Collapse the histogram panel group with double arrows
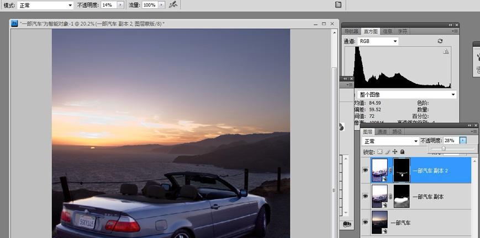The image size is (480, 238). coord(450,25)
